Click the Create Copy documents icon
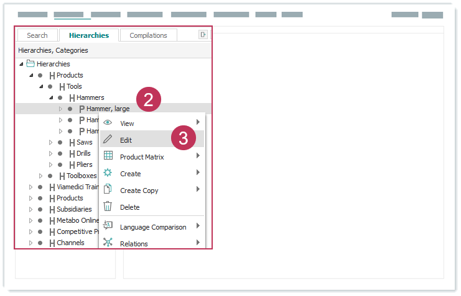Image resolution: width=461 pixels, height=296 pixels. 108,190
